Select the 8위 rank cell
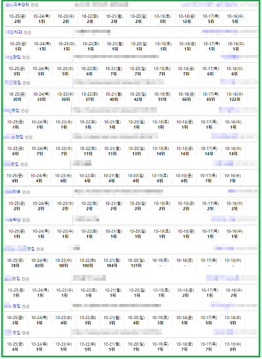 pyautogui.click(x=232, y=349)
